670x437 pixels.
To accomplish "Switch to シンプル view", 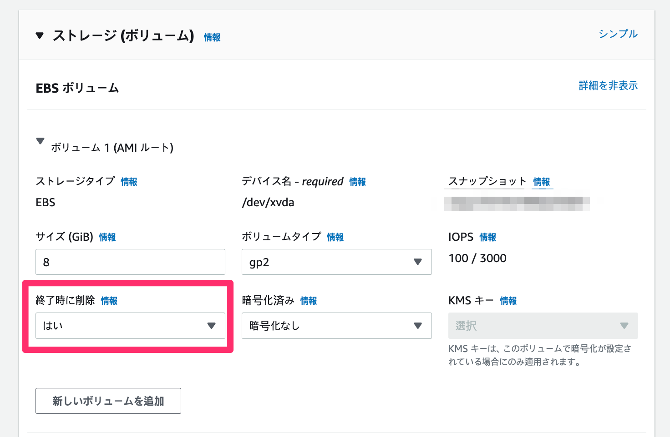I will [x=618, y=34].
